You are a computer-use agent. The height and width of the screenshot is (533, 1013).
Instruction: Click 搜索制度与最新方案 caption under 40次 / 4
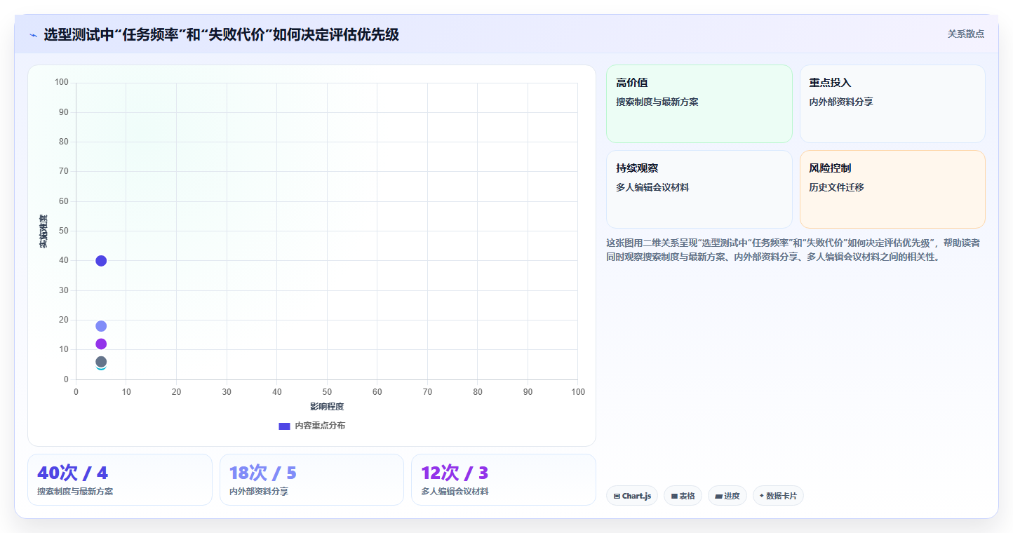[x=75, y=492]
